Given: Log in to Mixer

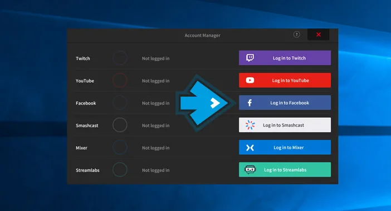Looking at the screenshot, I should point(285,147).
